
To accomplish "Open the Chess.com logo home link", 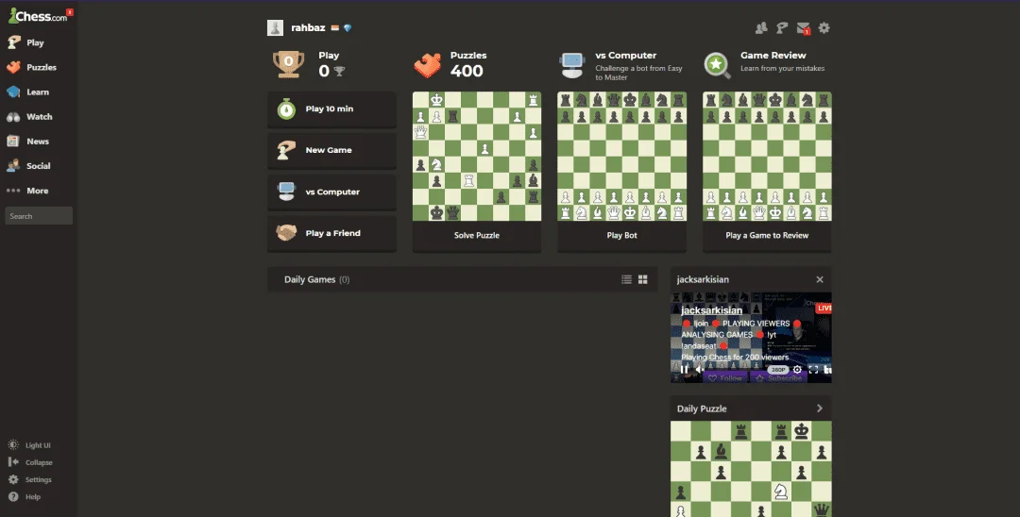I will [x=37, y=17].
